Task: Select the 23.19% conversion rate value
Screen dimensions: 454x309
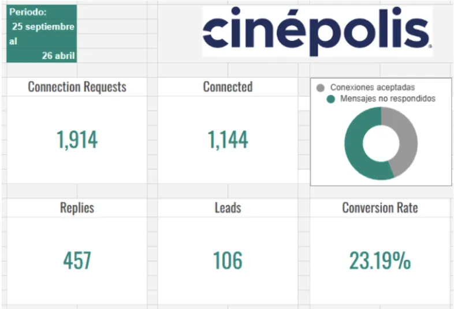Action: pos(380,261)
